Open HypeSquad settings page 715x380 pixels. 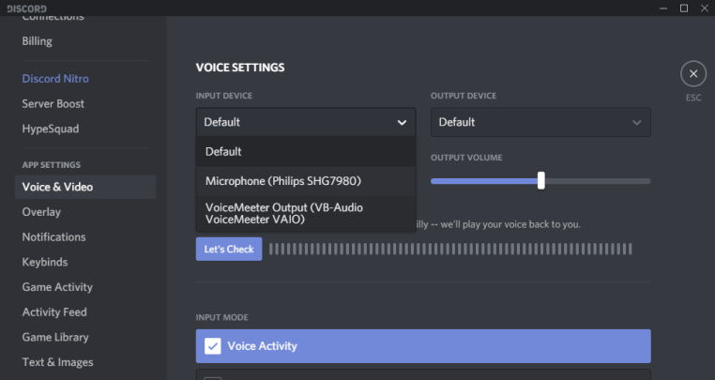pos(50,129)
